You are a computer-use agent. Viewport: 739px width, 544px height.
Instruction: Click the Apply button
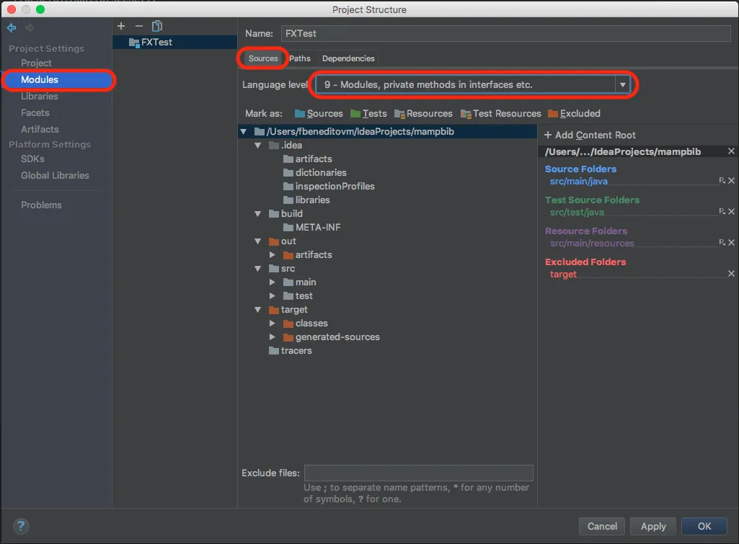653,526
